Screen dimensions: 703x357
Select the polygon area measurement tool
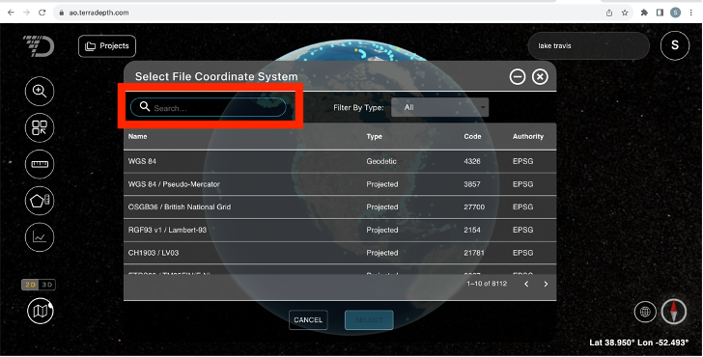[x=40, y=201]
